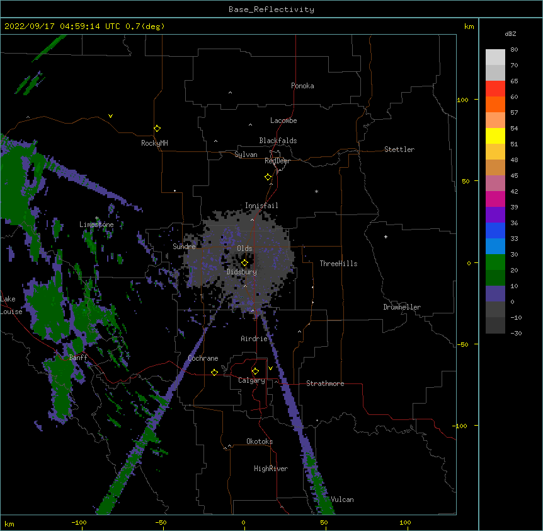
Task: Select the light gray 80 dBZ swatch
Action: [x=495, y=57]
